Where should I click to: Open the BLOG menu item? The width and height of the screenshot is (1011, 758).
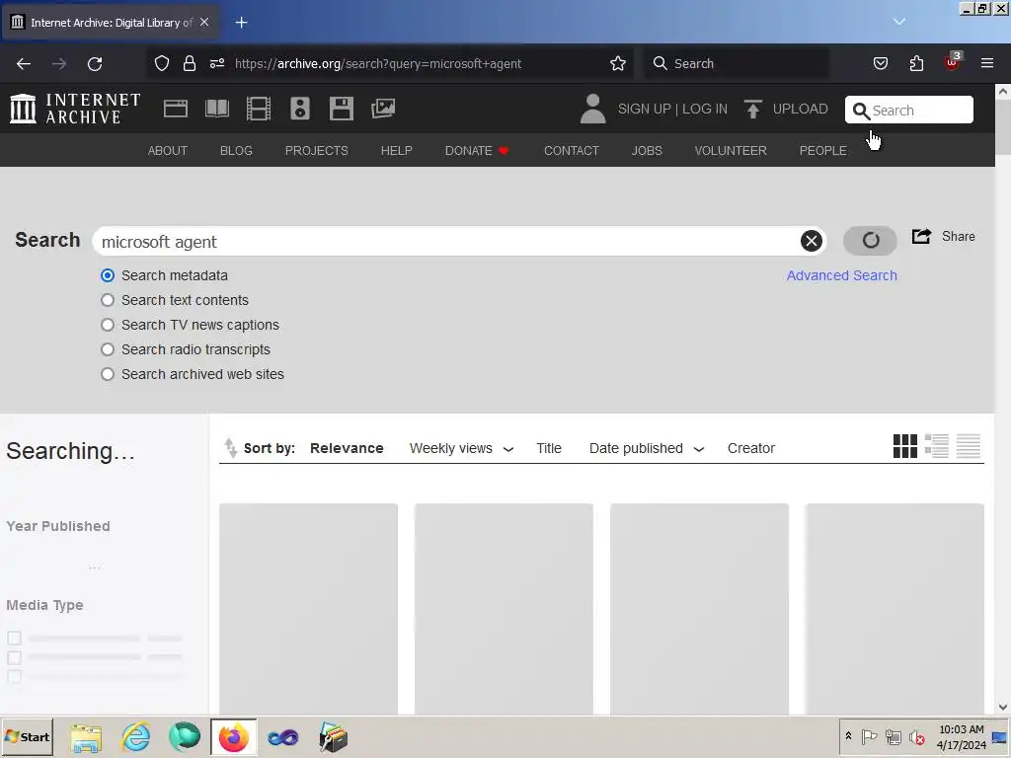coord(236,150)
